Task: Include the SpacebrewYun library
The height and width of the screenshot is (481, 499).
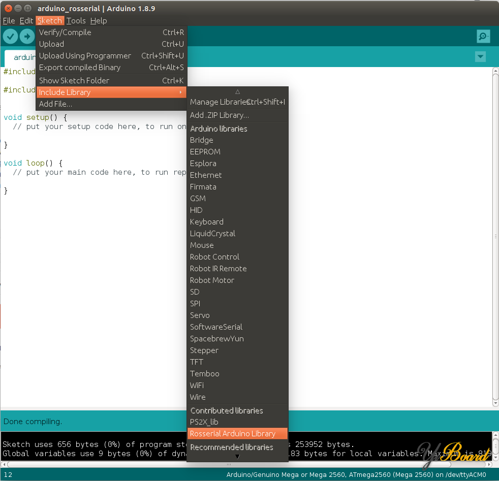Action: coord(237,339)
